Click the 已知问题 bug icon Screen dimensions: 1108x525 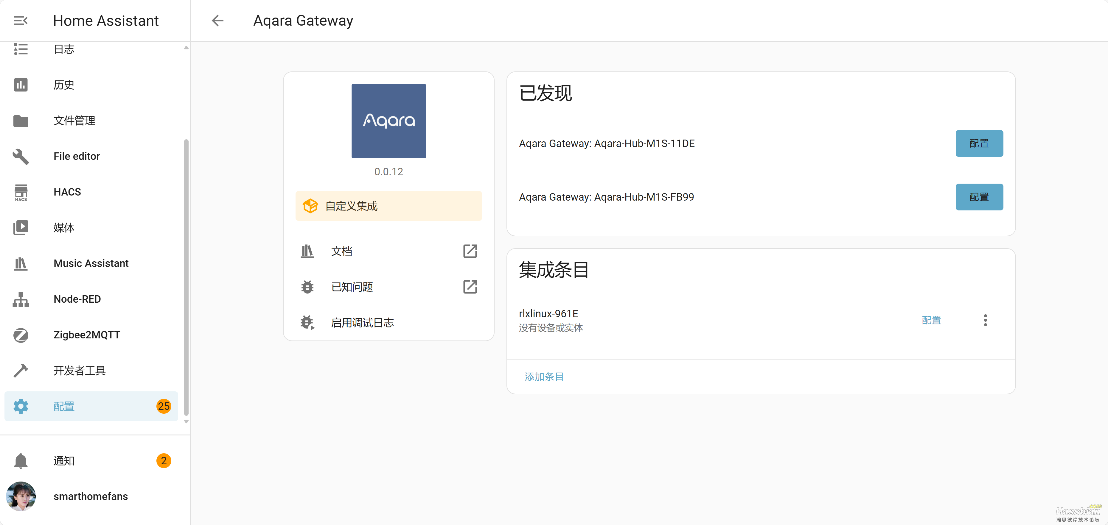(307, 287)
